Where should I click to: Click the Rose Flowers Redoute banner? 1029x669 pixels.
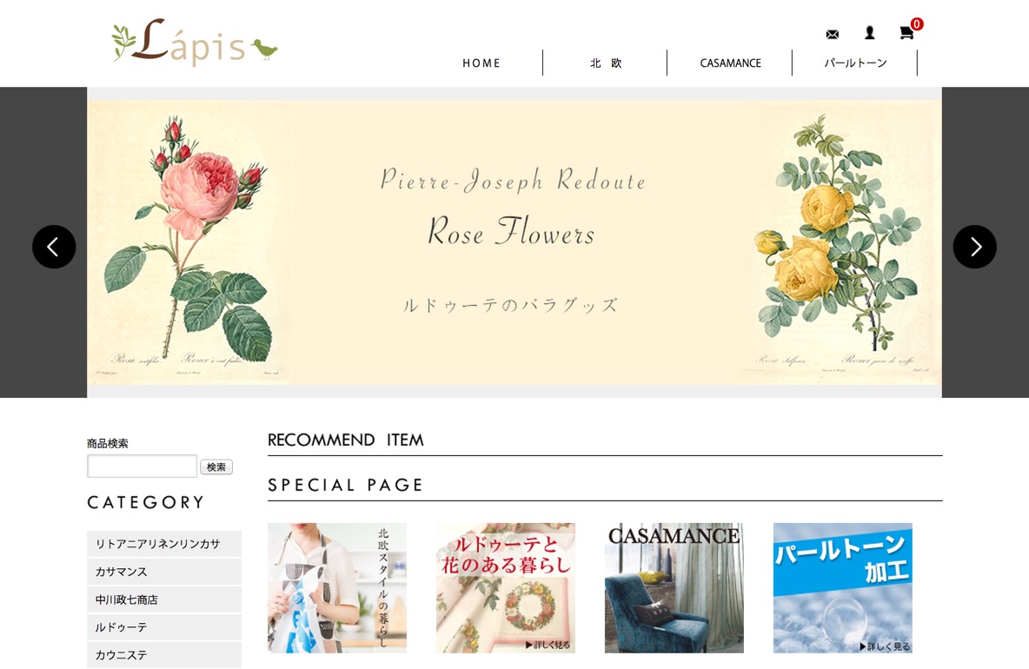514,242
